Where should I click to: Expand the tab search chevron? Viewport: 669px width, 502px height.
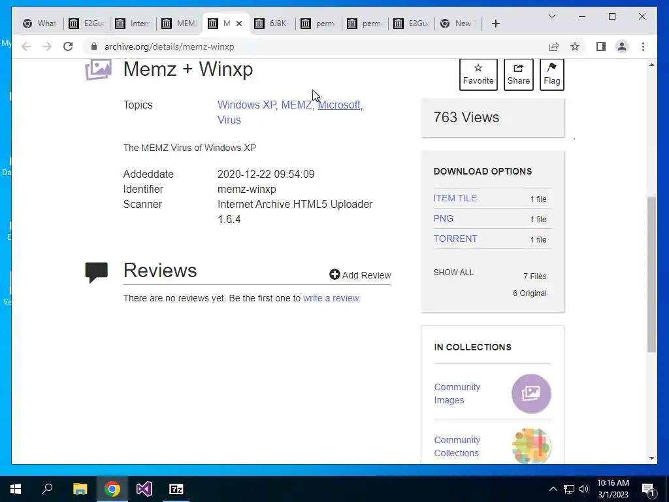551,16
